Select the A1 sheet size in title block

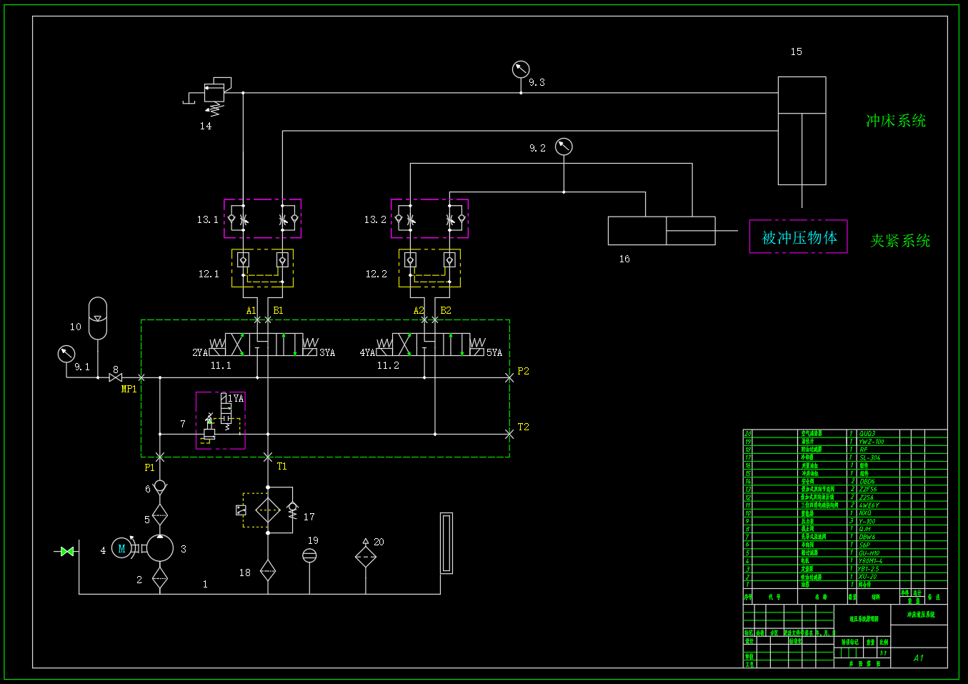919,658
